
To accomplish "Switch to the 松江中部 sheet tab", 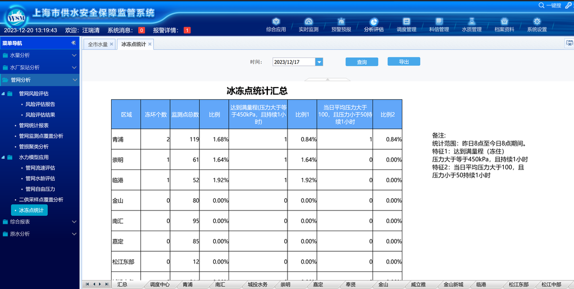I will 551,284.
